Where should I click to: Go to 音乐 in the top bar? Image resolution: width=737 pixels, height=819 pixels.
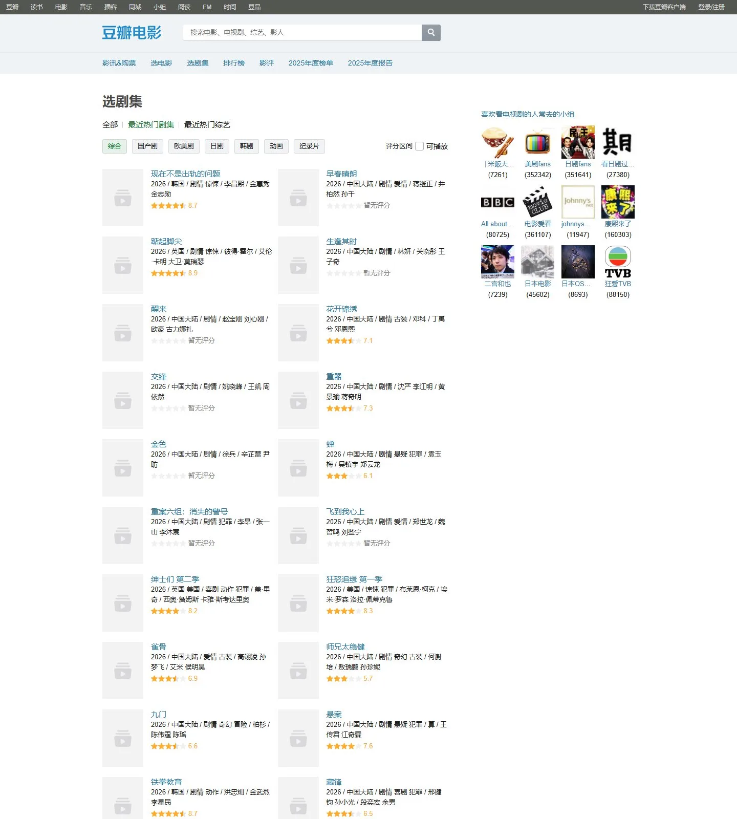[86, 7]
